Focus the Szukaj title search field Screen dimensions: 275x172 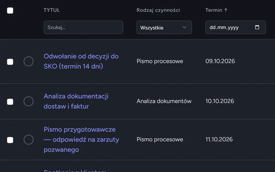pyautogui.click(x=83, y=28)
